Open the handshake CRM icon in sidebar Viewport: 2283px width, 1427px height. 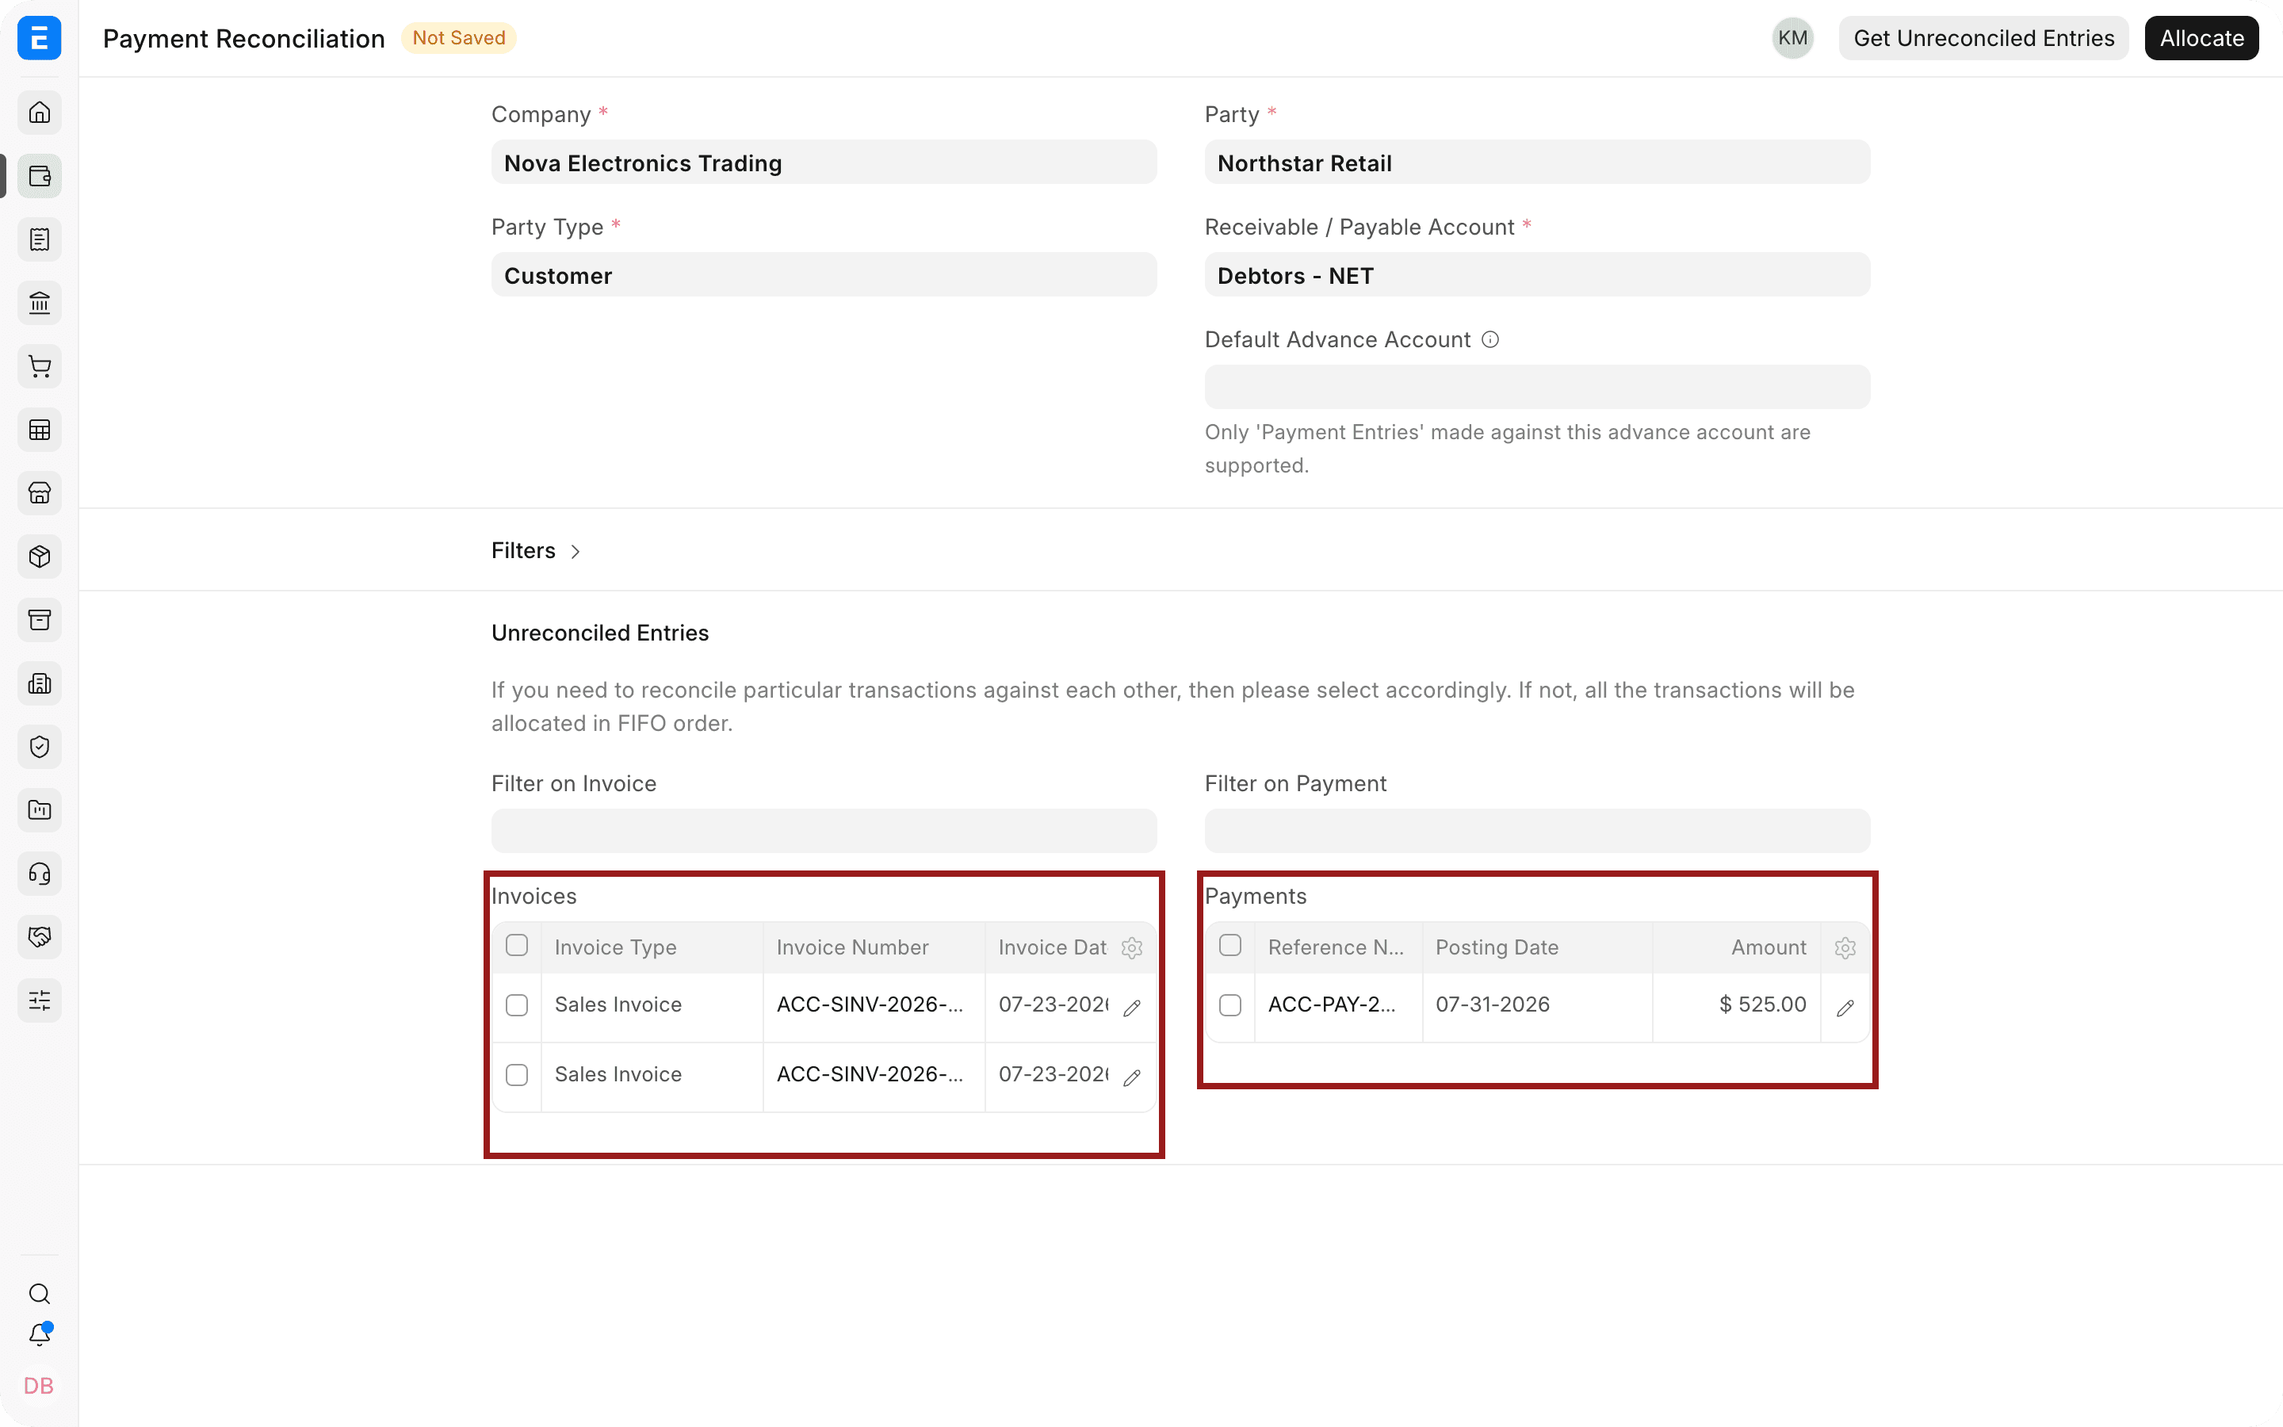[40, 936]
